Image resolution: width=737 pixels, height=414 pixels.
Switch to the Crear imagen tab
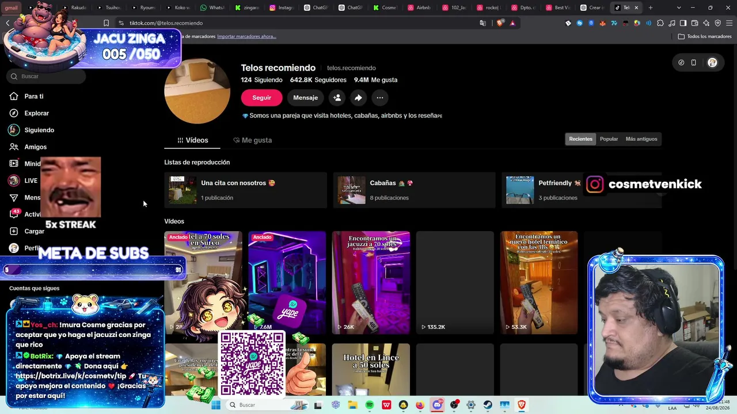[592, 7]
